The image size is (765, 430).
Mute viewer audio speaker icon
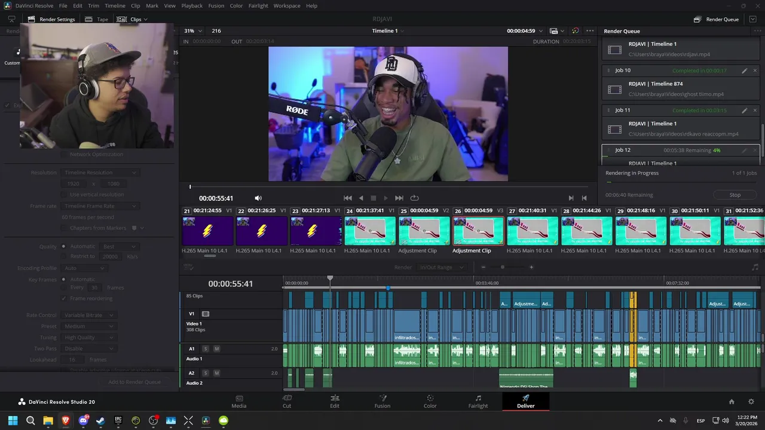pos(258,198)
